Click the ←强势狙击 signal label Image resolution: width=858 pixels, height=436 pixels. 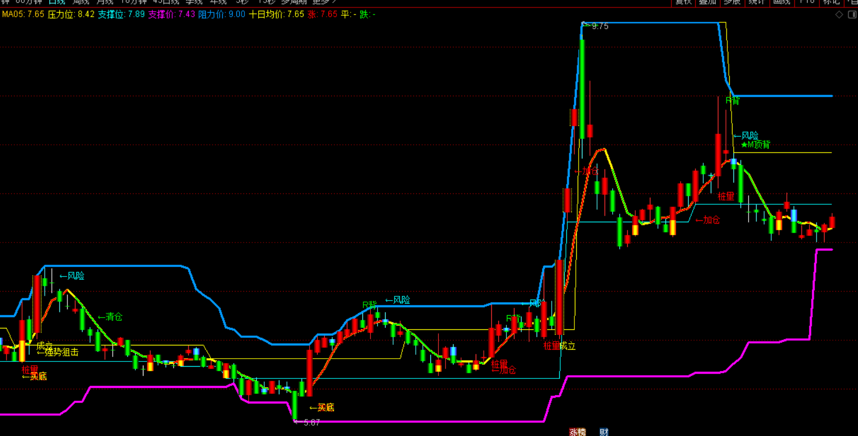tap(58, 352)
